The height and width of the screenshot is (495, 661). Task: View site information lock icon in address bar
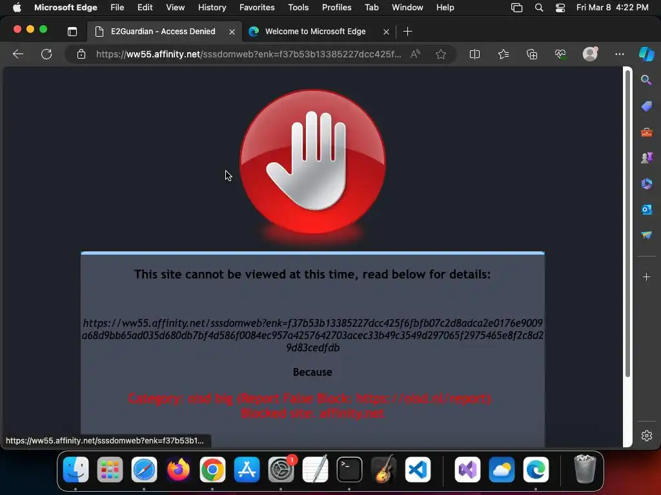click(81, 54)
